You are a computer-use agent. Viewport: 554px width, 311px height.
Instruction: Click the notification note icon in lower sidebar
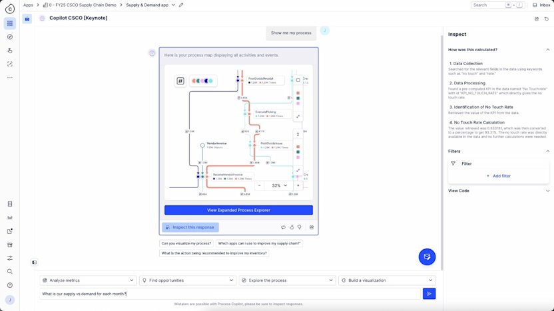pos(10,231)
